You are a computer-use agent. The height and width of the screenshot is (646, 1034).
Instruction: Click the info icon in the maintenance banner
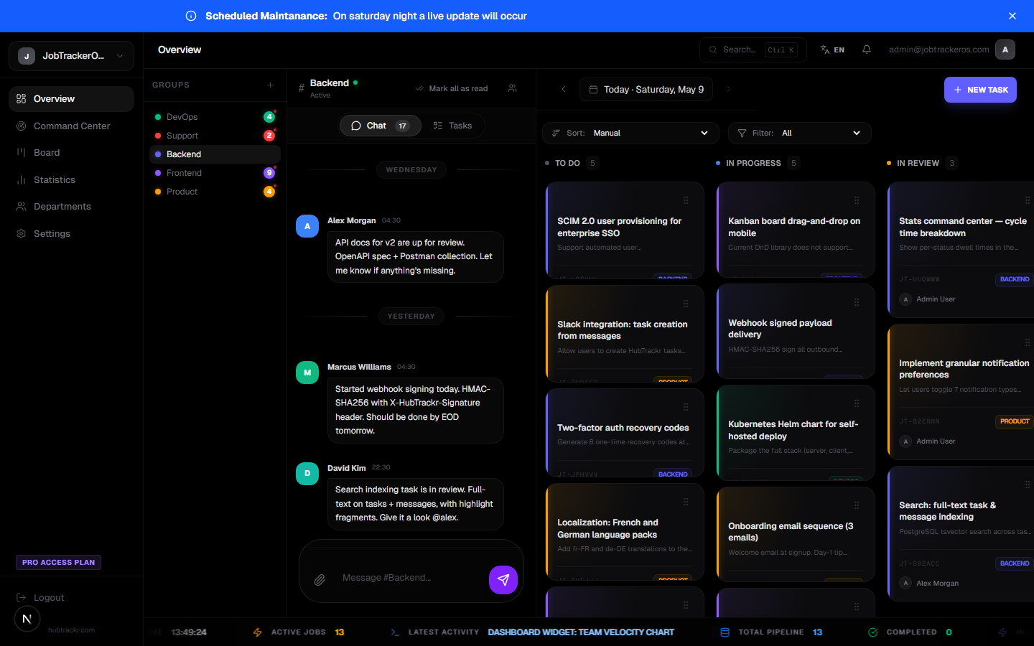[x=191, y=16]
